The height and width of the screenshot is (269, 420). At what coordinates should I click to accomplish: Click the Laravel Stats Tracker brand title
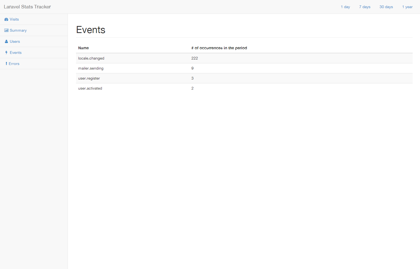coord(27,7)
